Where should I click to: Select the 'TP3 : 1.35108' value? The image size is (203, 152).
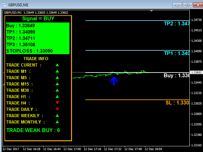click(x=21, y=45)
